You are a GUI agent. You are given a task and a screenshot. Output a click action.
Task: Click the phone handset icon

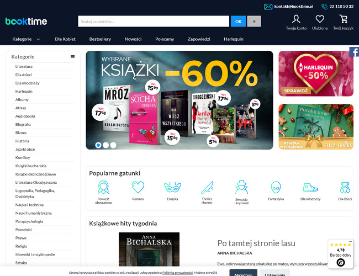point(324,7)
